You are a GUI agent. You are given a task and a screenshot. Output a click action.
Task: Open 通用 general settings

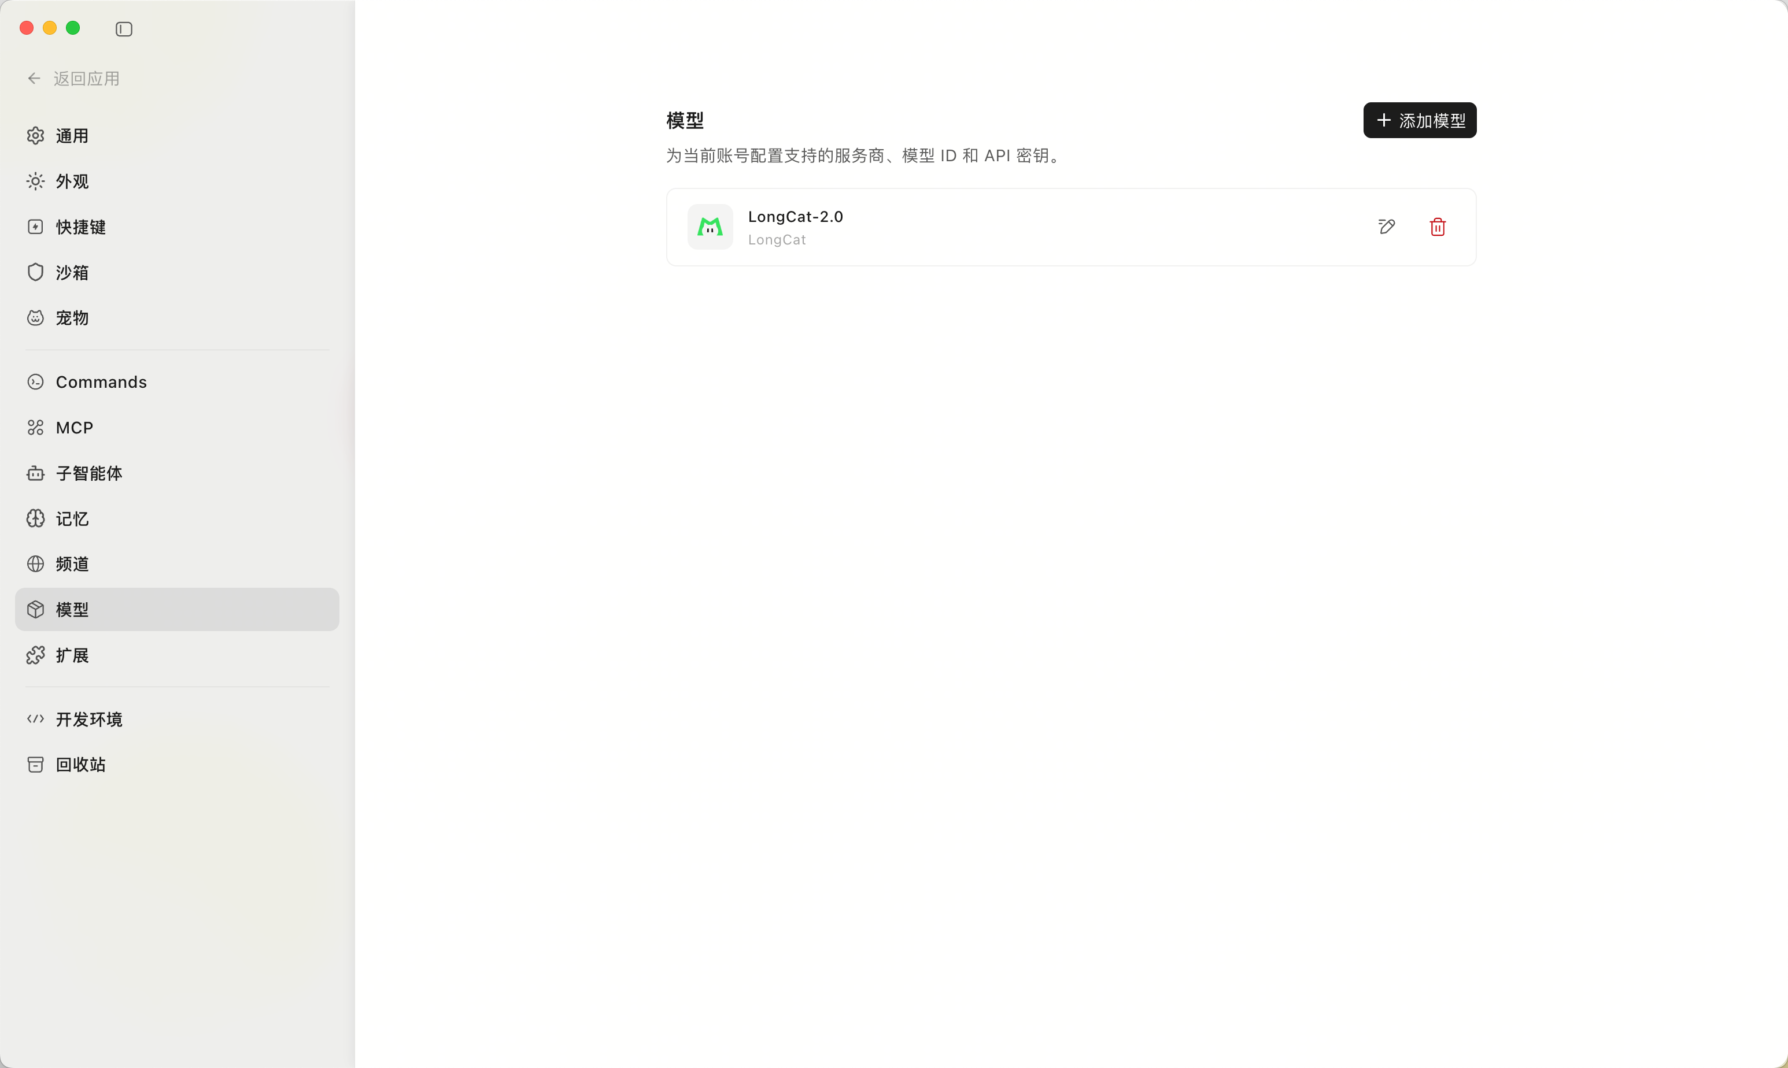tap(176, 136)
